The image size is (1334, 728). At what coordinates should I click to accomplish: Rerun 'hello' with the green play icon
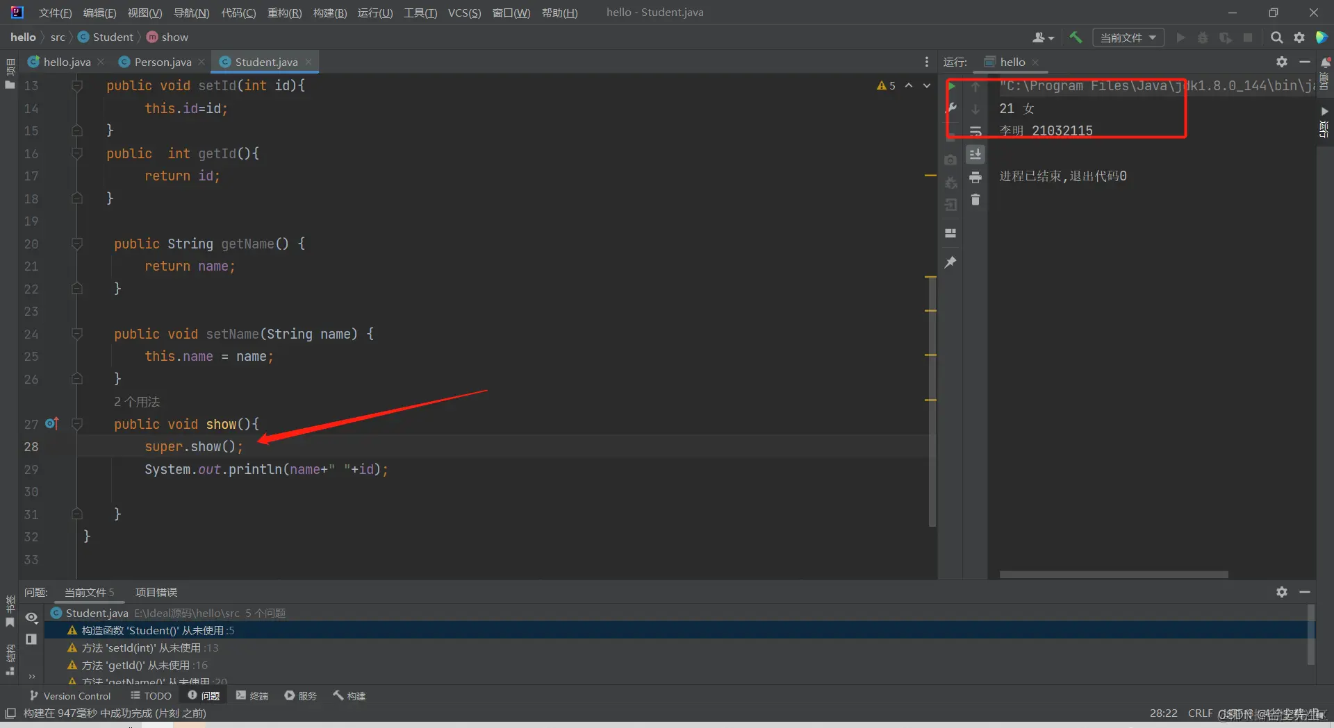tap(951, 86)
